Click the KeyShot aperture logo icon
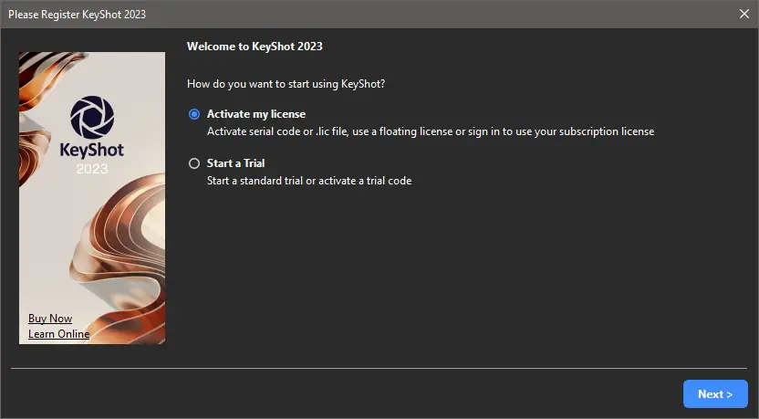 [x=92, y=117]
